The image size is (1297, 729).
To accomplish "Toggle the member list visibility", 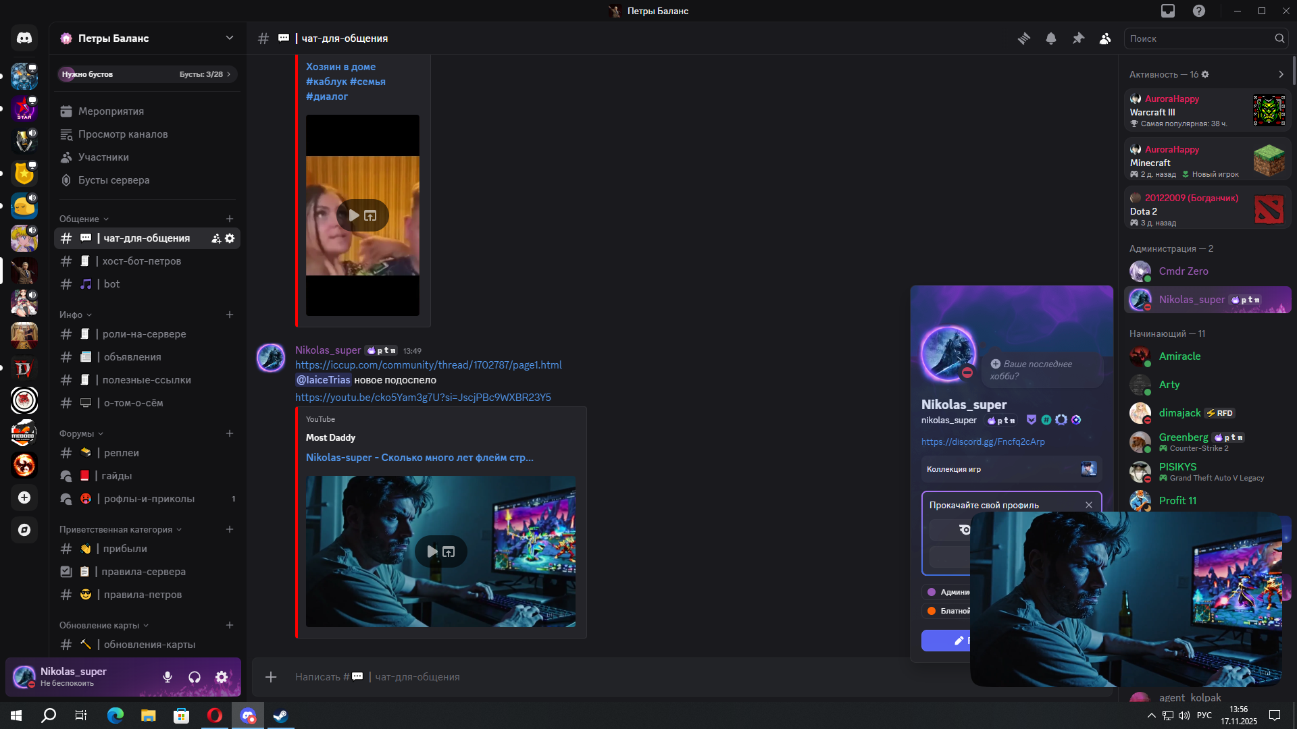I will click(x=1105, y=38).
